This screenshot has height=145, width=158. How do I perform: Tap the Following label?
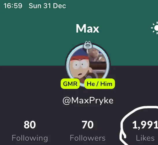[x=30, y=138]
